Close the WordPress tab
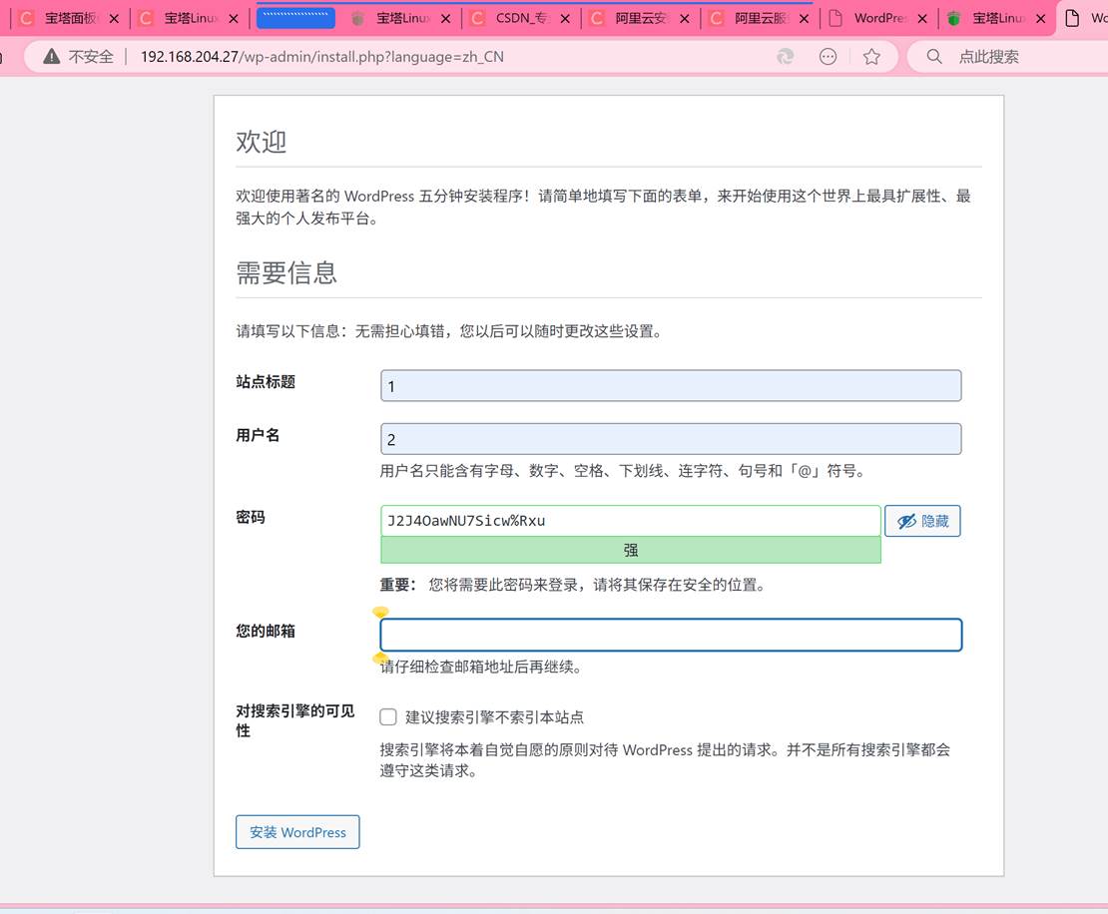Image resolution: width=1108 pixels, height=914 pixels. (922, 19)
